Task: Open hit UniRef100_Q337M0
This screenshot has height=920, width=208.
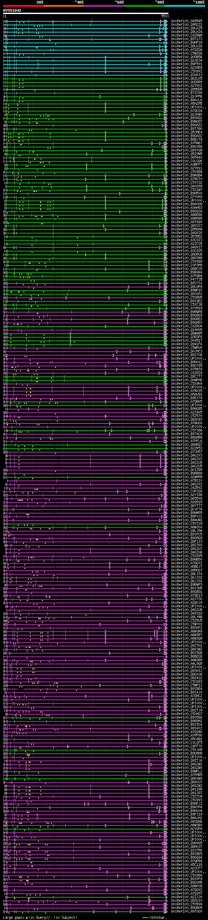Action: click(x=187, y=850)
